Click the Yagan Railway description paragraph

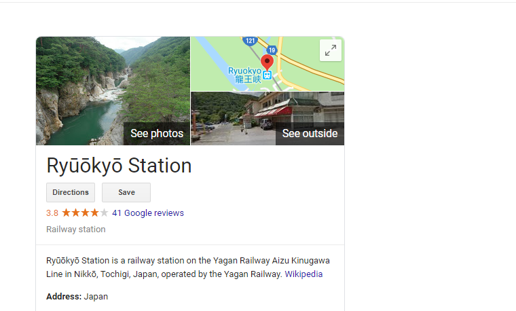click(188, 268)
